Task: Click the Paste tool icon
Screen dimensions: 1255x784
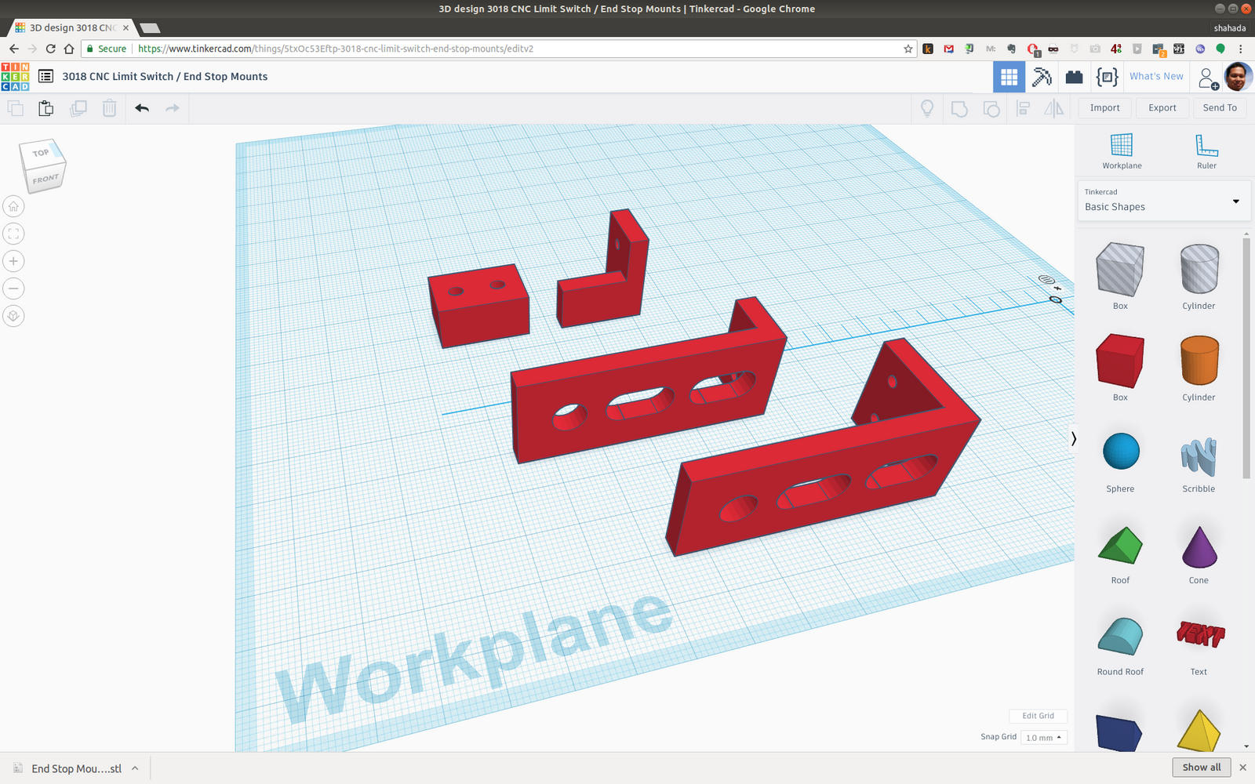Action: 46,108
